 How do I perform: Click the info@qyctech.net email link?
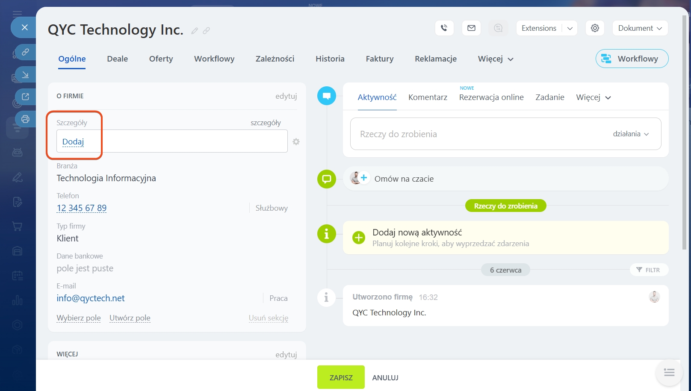point(91,298)
